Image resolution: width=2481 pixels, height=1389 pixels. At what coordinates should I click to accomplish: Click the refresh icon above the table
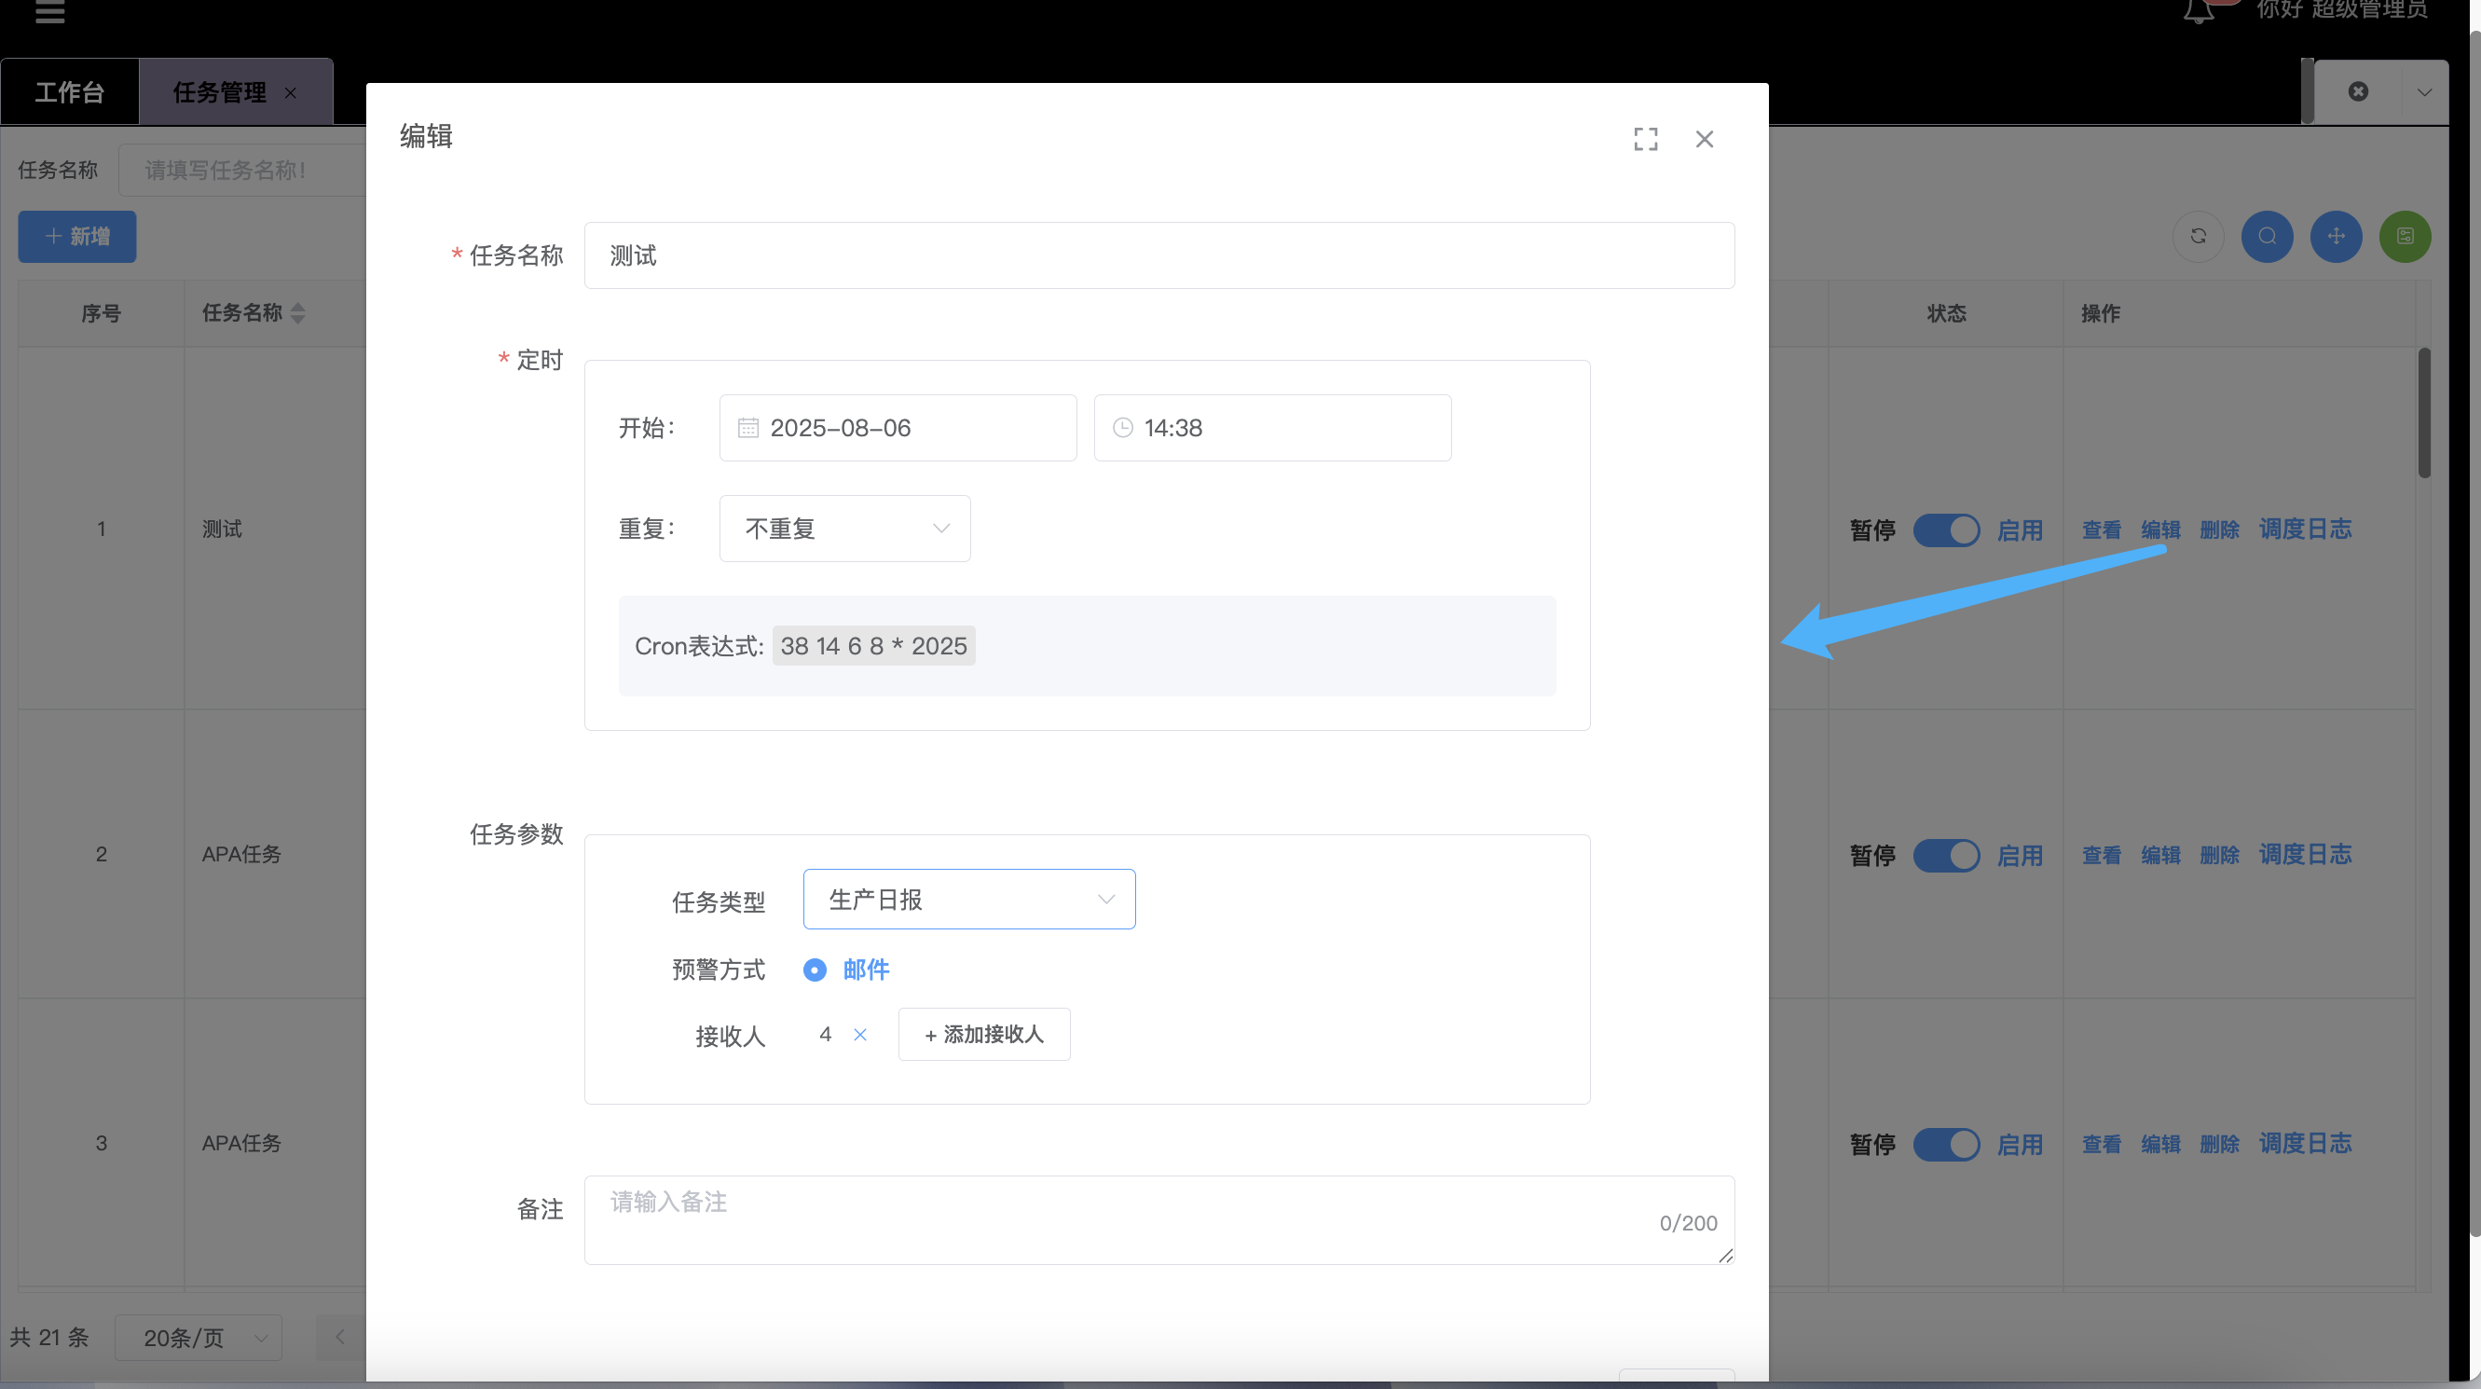(x=2198, y=236)
